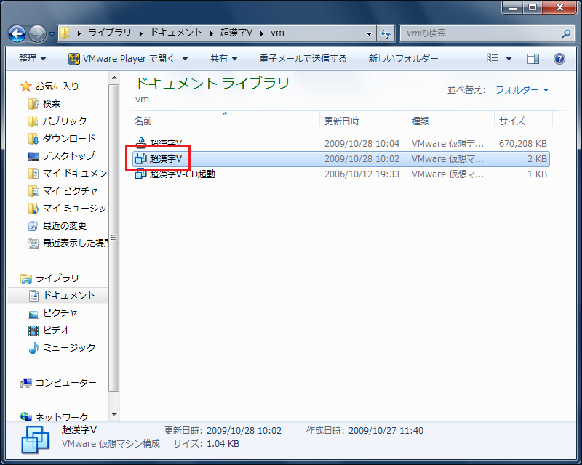Select the 670,208 KB virtual disk file

pos(165,143)
